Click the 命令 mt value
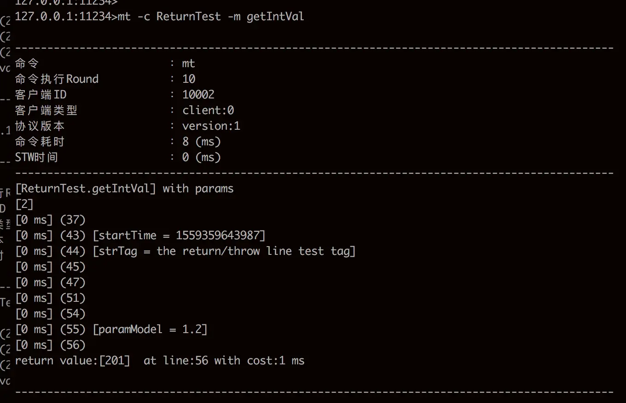This screenshot has width=626, height=403. [x=189, y=63]
